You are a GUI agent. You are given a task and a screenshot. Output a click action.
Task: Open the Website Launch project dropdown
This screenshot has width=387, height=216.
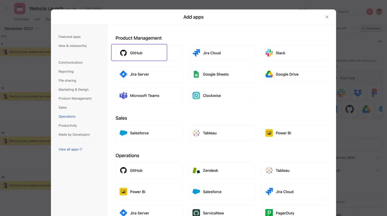(68, 9)
